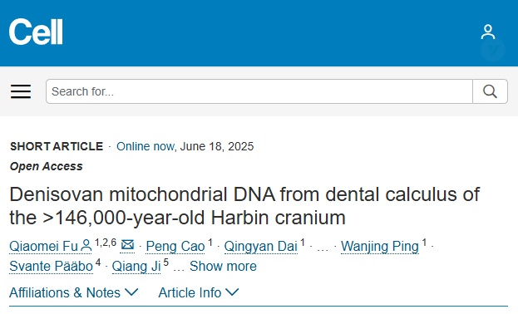
Task: Expand the Article Info dropdown
Action: click(x=199, y=292)
